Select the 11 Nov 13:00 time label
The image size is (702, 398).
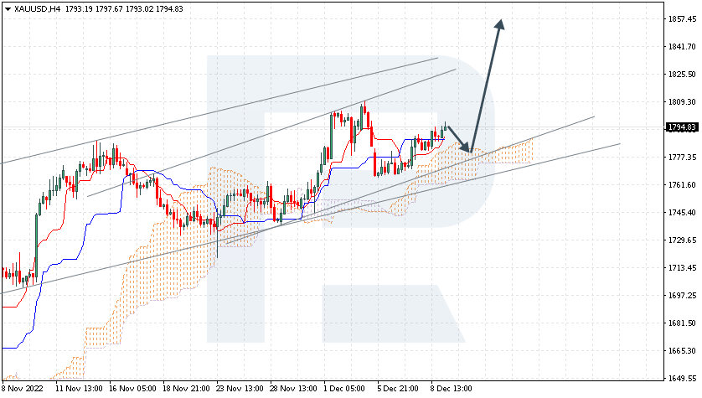click(79, 388)
